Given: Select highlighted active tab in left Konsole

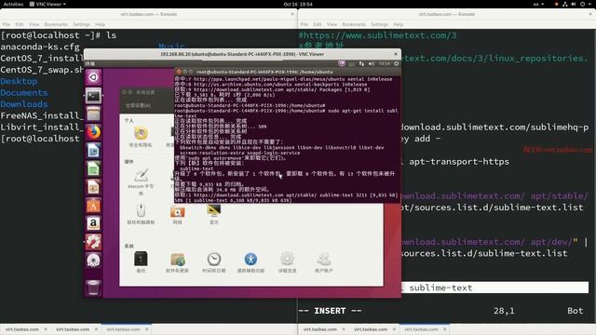Looking at the screenshot, I should tap(127, 329).
